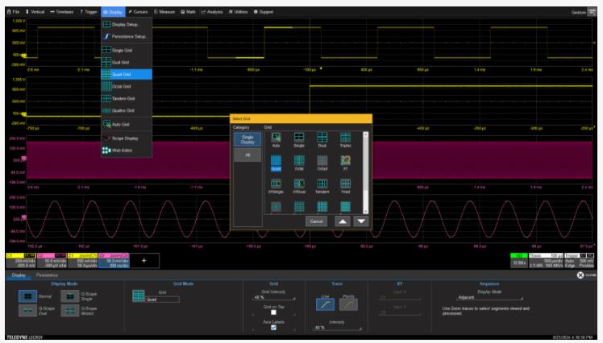Cancel the Select Grid dialog
Screen dimensions: 603x343
point(317,221)
